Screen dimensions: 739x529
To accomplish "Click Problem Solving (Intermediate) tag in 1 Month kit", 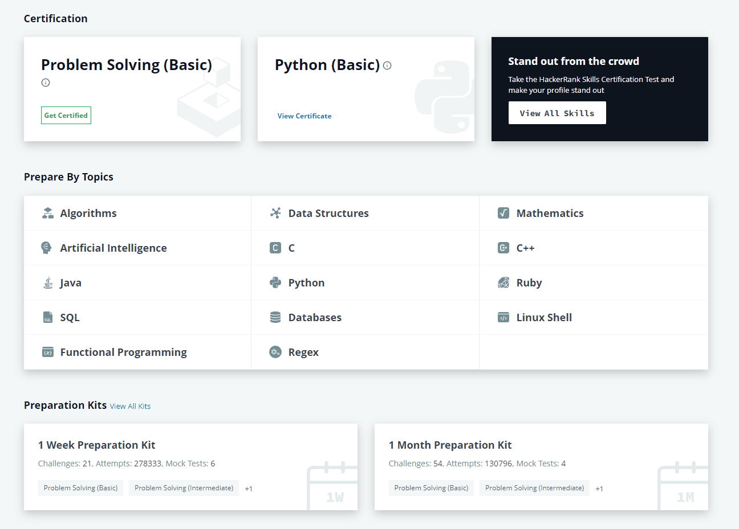I will [x=534, y=488].
